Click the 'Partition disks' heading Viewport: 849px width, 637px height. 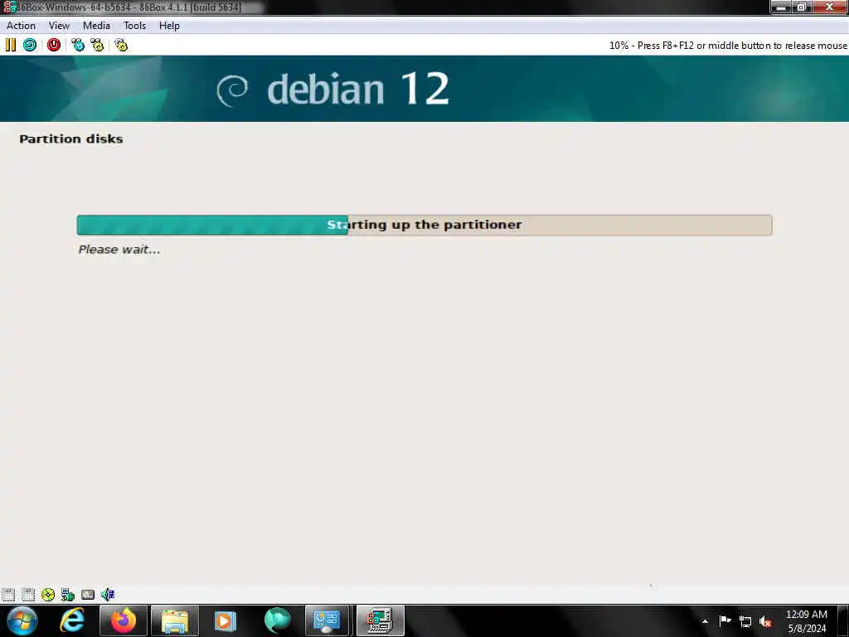(x=71, y=139)
